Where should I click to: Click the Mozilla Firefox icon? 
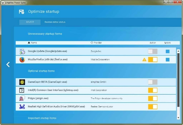click(22, 60)
